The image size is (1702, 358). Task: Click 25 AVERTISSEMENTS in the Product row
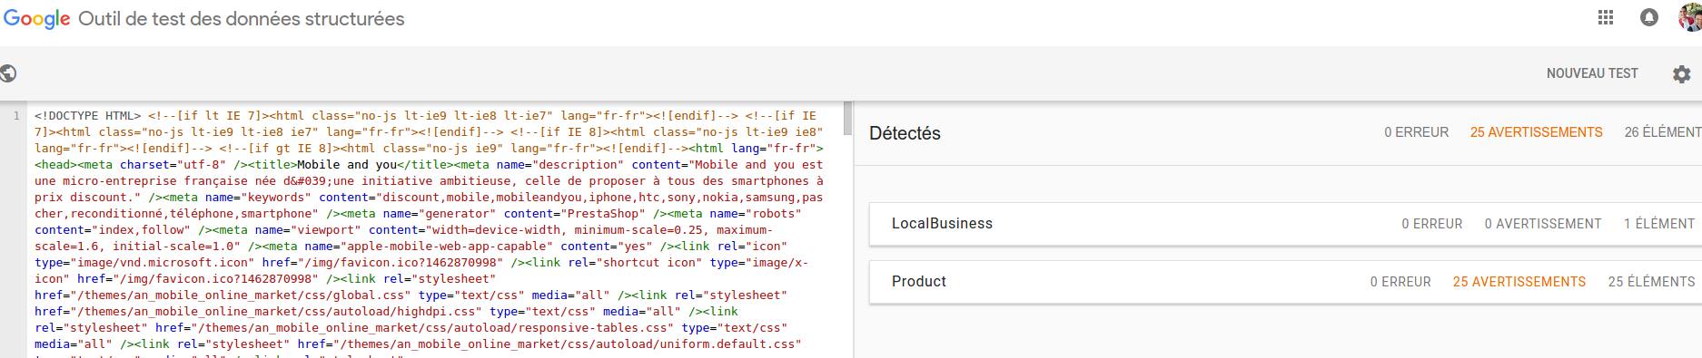(1519, 282)
